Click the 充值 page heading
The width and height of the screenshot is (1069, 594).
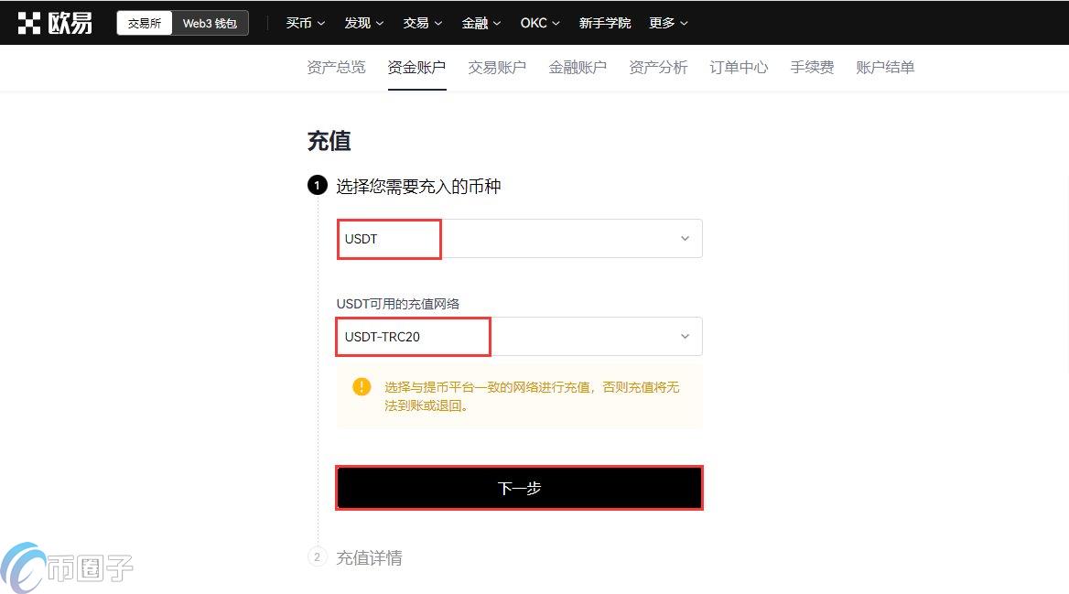pos(329,141)
